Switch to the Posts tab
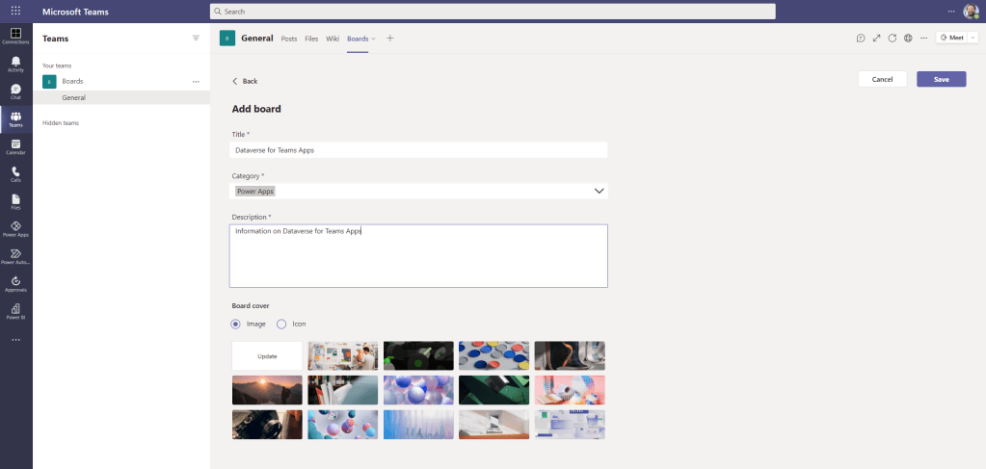The width and height of the screenshot is (986, 469). tap(288, 39)
